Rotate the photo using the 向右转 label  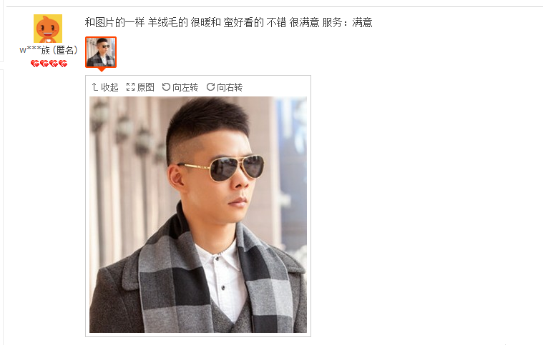click(230, 87)
